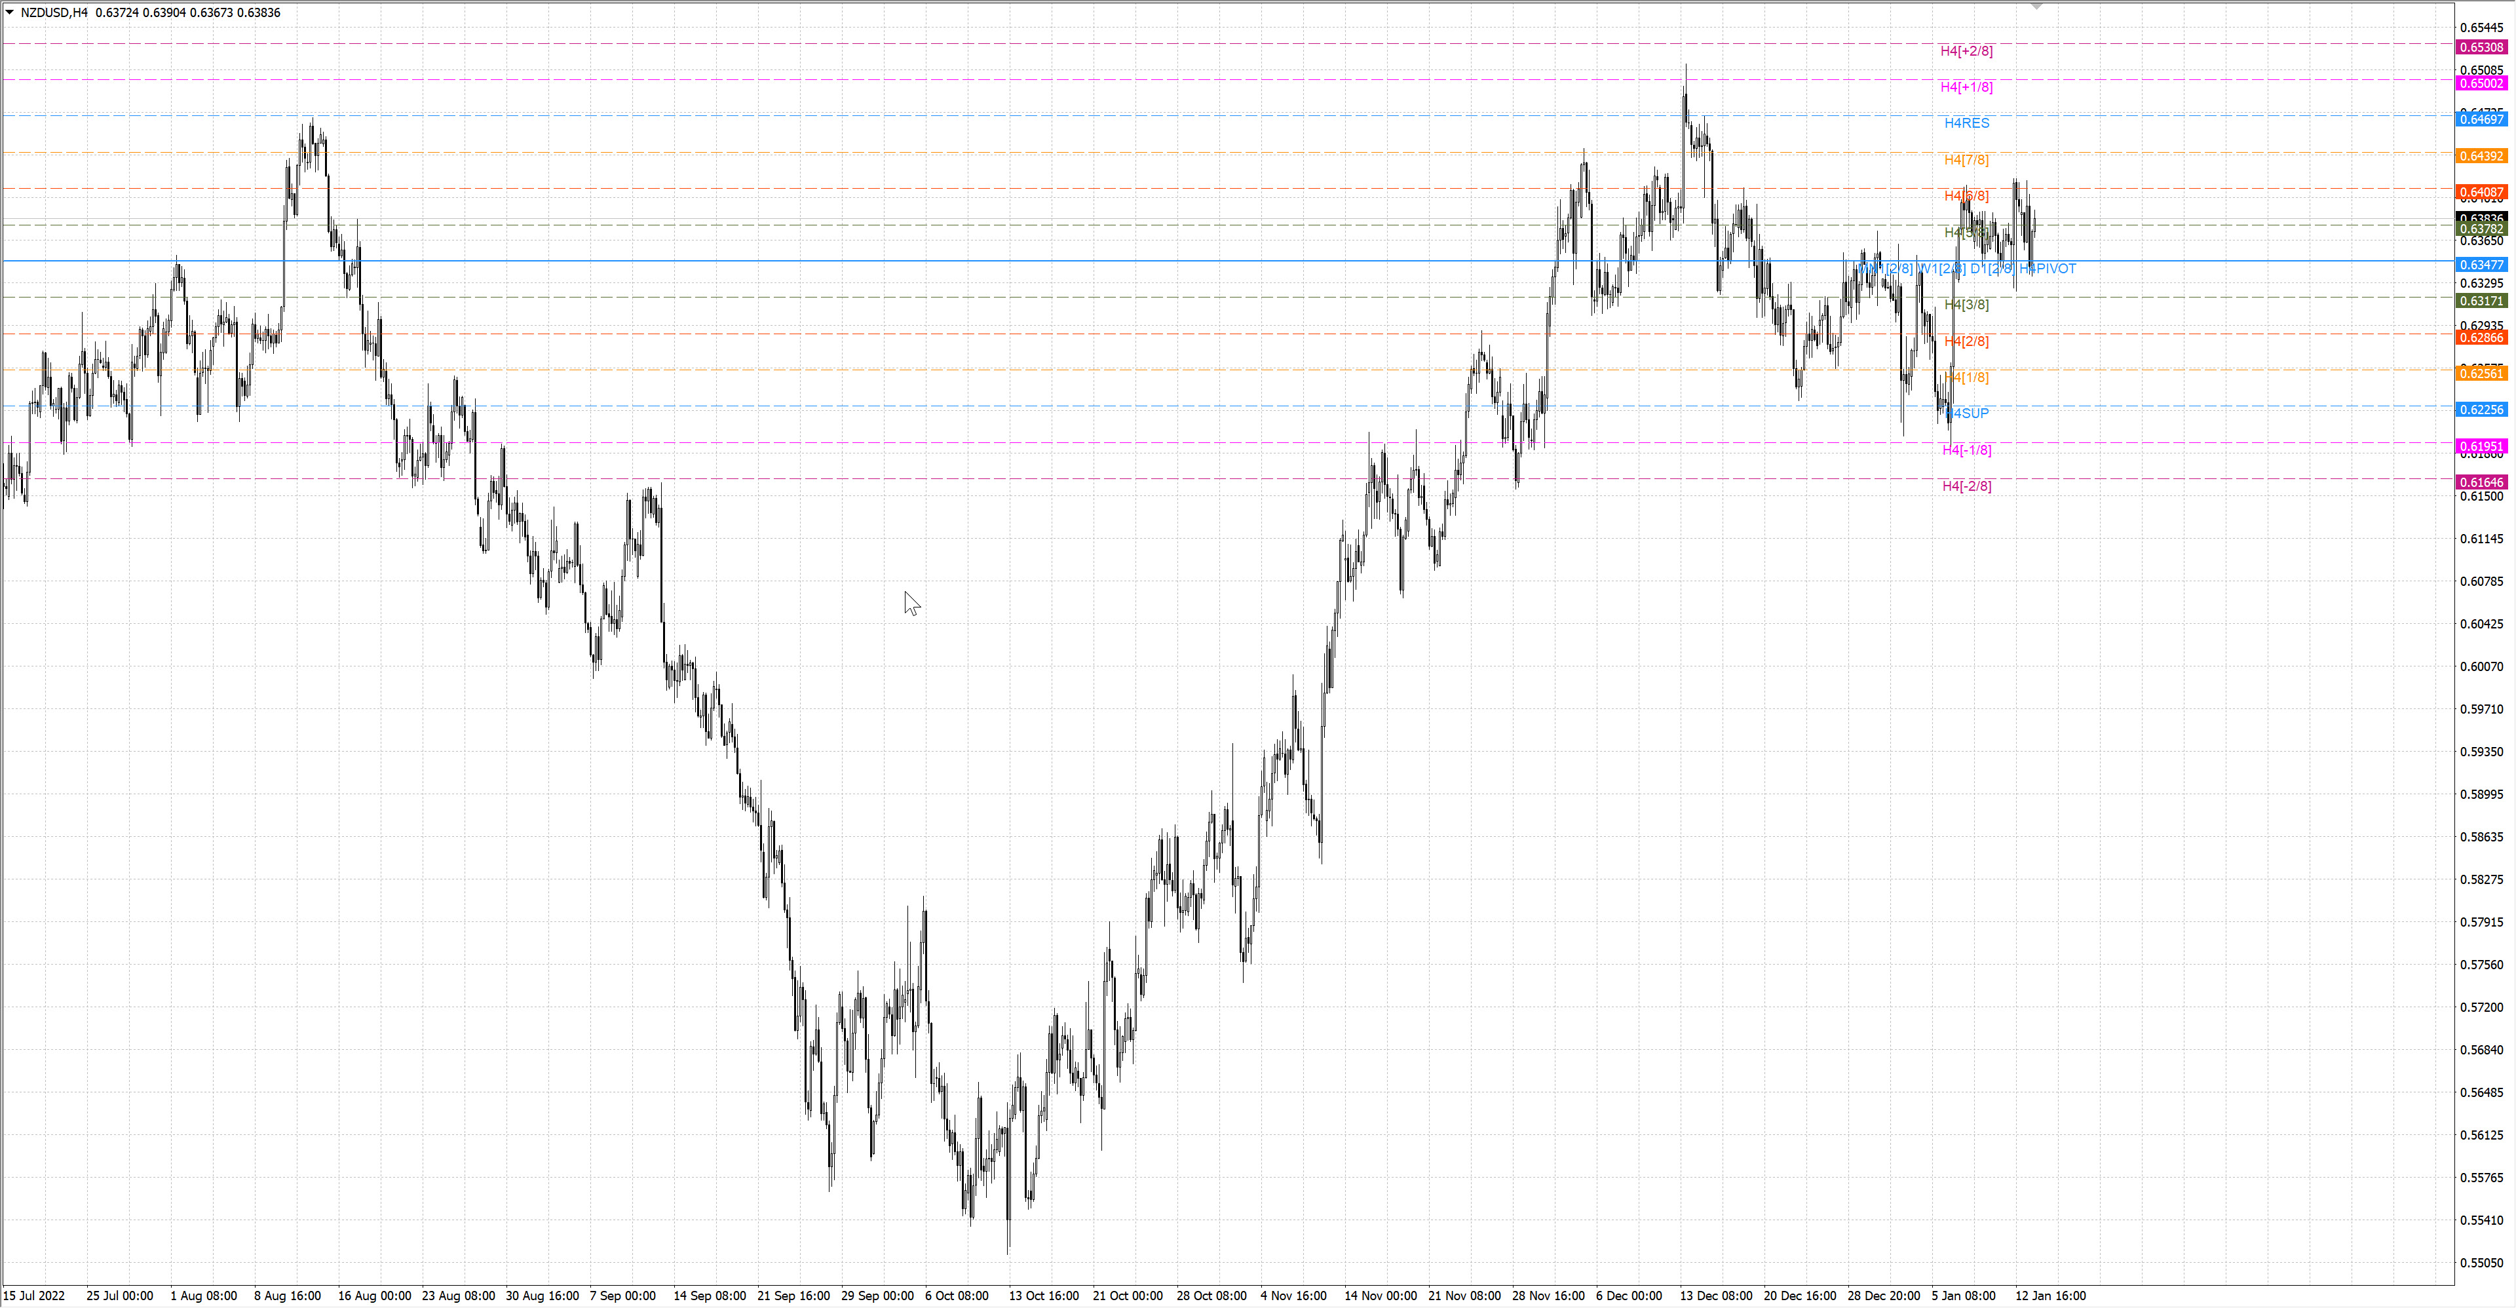2516x1308 pixels.
Task: Click the 0.62561 orange price tag
Action: [2482, 373]
